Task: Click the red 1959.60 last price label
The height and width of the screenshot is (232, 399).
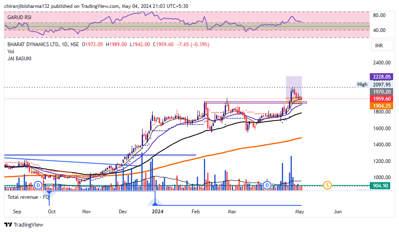Action: tap(381, 99)
